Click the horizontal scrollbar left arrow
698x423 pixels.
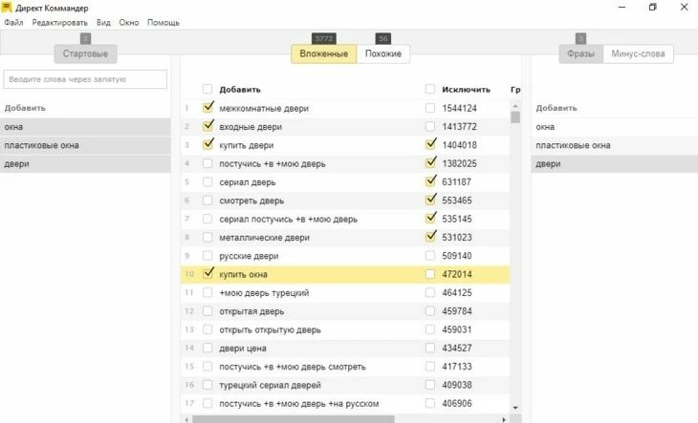186,419
